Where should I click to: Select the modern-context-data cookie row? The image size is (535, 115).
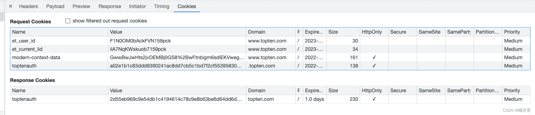pyautogui.click(x=270, y=57)
